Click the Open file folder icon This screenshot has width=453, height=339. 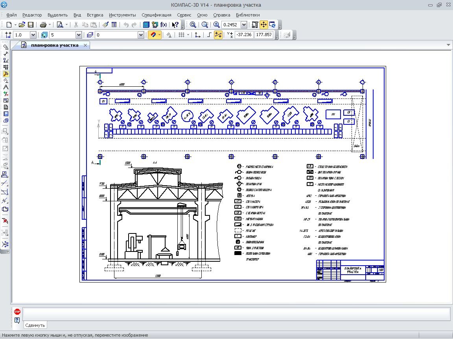(x=22, y=25)
